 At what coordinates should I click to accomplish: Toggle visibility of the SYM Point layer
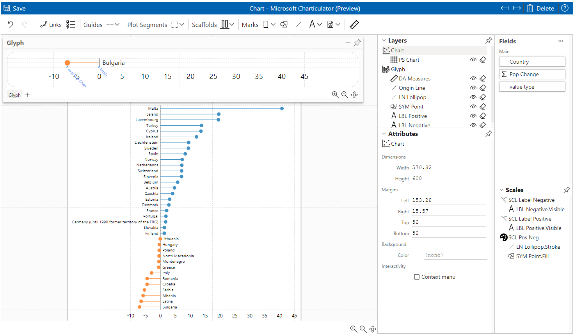[473, 106]
